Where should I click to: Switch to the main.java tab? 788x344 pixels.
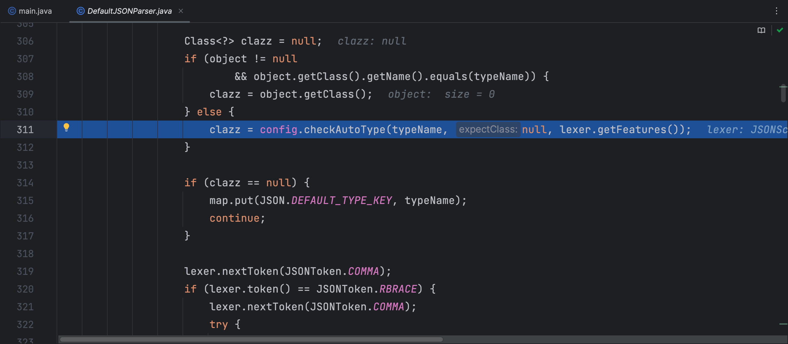pos(30,11)
